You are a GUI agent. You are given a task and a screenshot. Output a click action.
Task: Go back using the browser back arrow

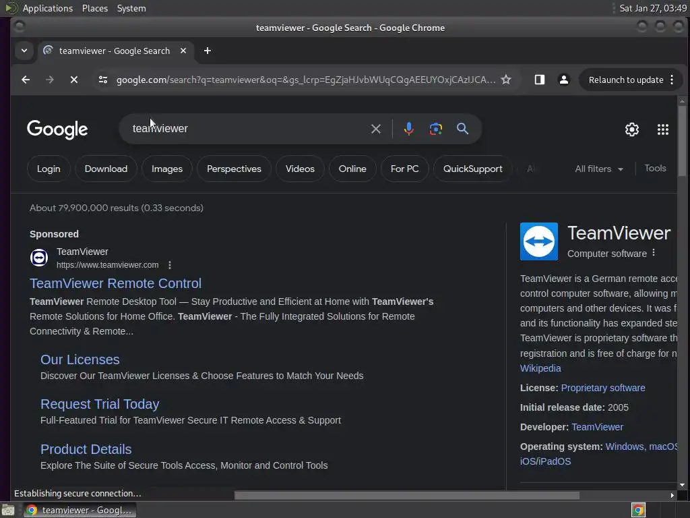pyautogui.click(x=26, y=80)
